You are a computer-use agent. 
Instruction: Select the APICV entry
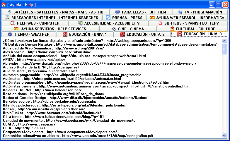coord(34,60)
